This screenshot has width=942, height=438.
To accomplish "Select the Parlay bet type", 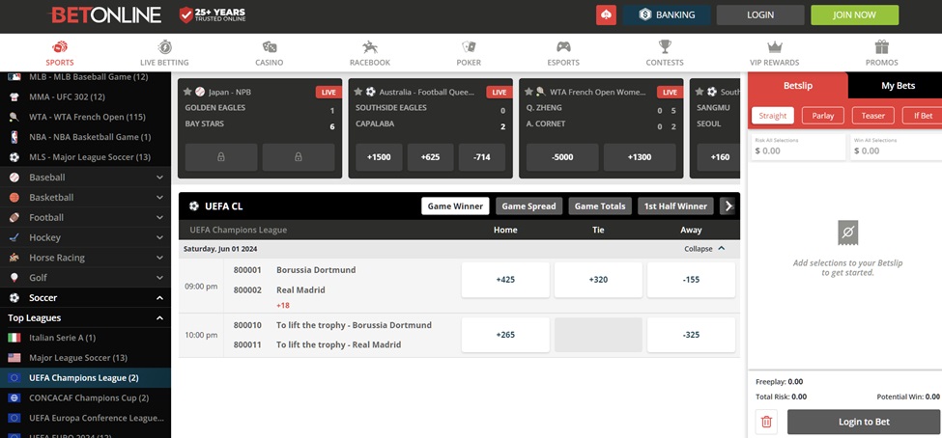I will [x=822, y=116].
